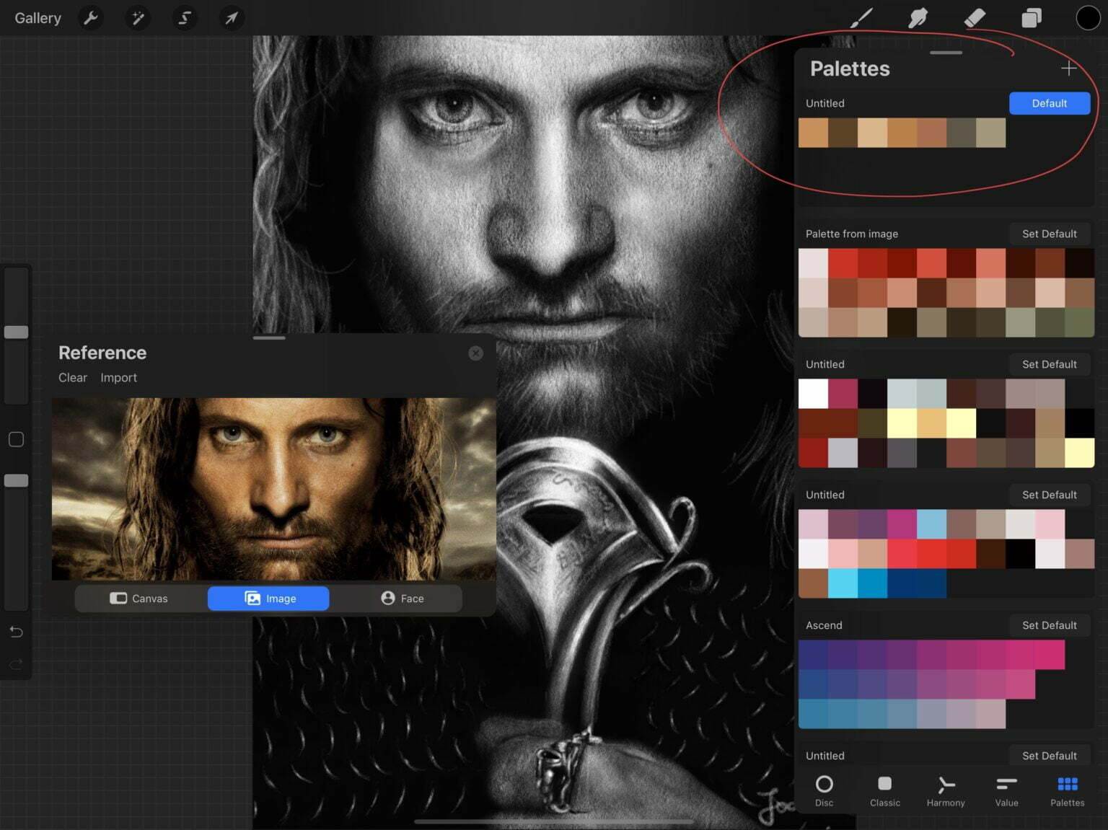Image resolution: width=1108 pixels, height=830 pixels.
Task: Open the Layers panel
Action: pyautogui.click(x=1032, y=18)
